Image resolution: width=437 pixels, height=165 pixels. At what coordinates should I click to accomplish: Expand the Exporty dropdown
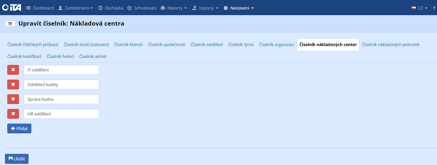click(x=205, y=8)
